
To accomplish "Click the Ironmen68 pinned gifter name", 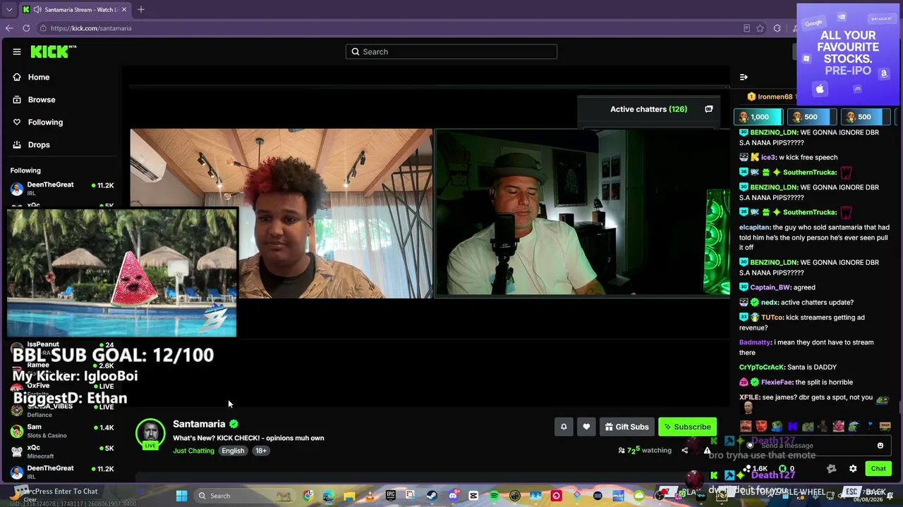I will (x=775, y=96).
